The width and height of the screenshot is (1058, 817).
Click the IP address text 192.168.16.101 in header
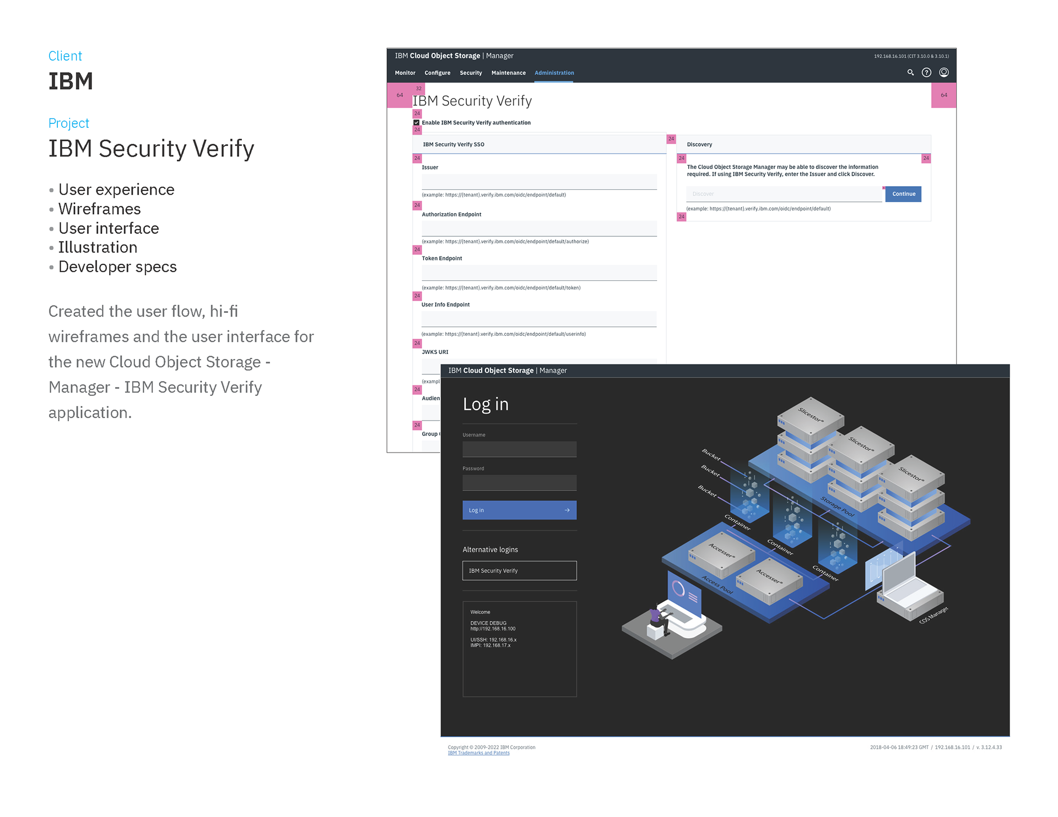(x=890, y=56)
